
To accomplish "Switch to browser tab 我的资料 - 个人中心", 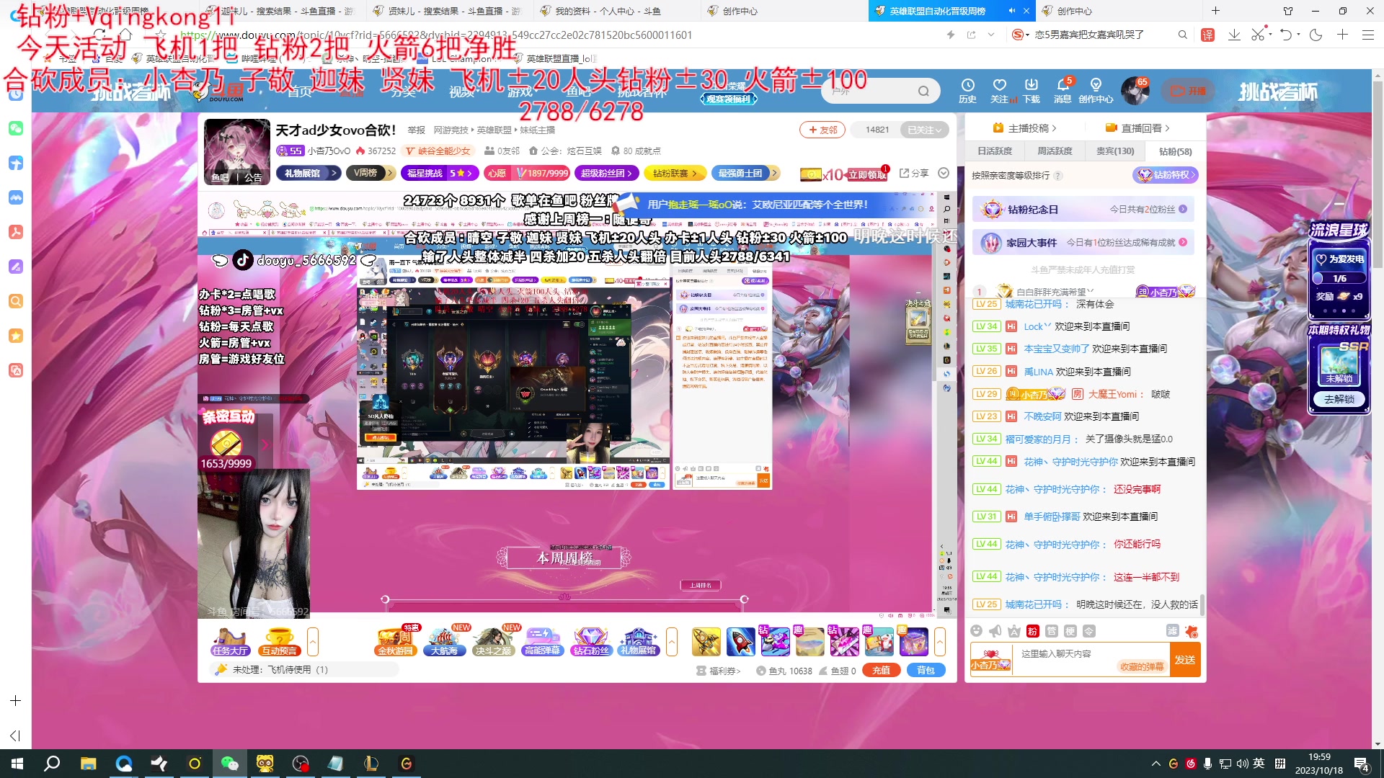I will coord(617,11).
